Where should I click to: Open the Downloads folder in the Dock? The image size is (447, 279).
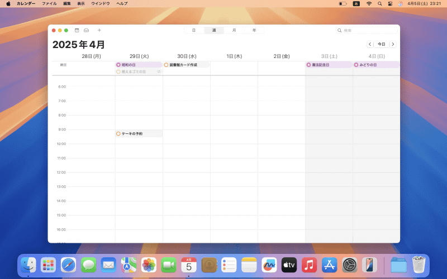[x=398, y=265]
